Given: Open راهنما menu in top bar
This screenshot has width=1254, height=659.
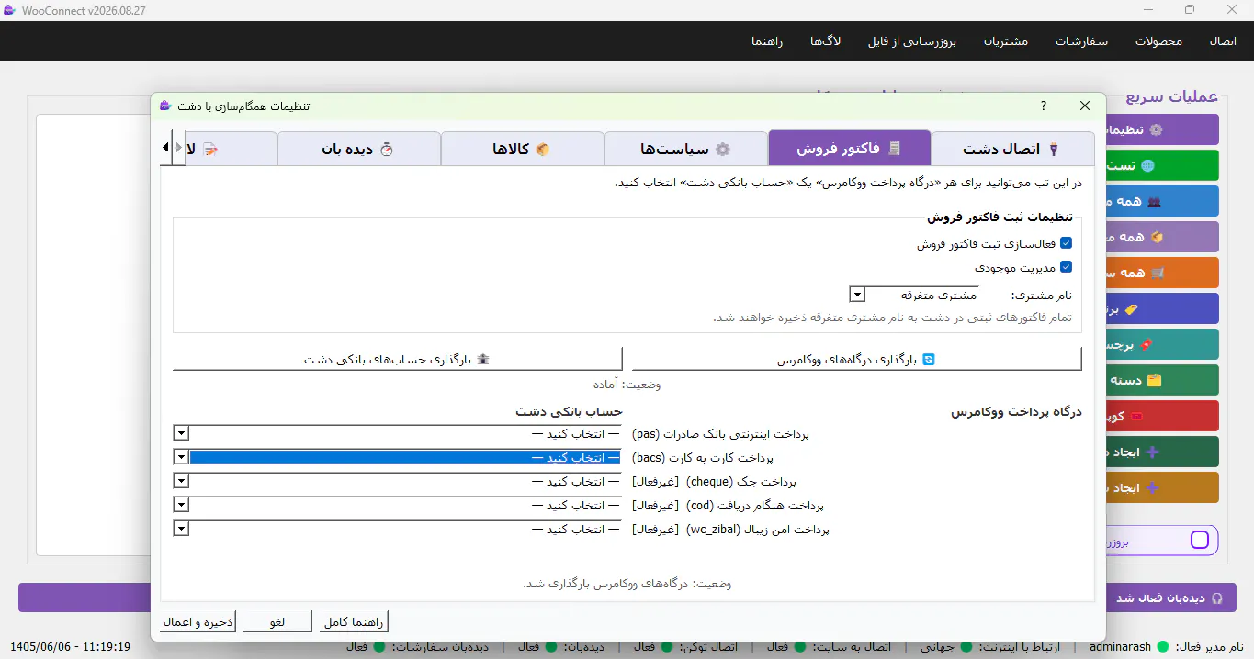Looking at the screenshot, I should tap(766, 41).
